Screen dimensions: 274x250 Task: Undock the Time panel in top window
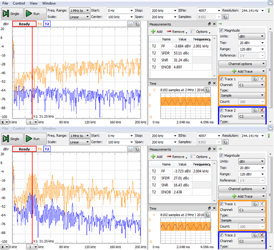(209, 83)
